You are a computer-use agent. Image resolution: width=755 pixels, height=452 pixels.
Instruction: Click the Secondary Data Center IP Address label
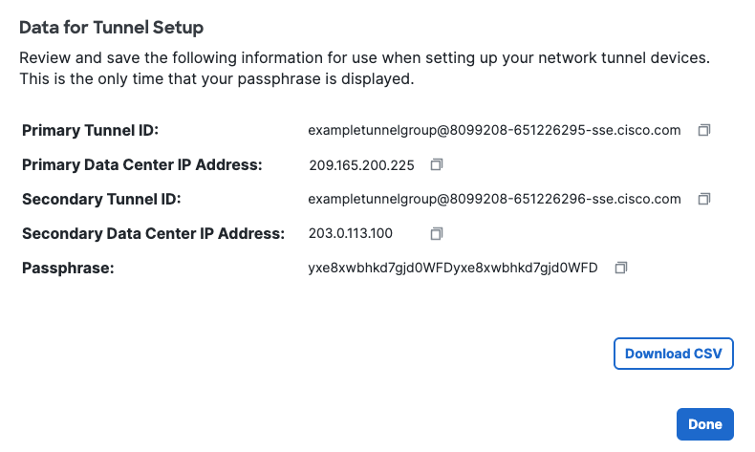click(153, 233)
